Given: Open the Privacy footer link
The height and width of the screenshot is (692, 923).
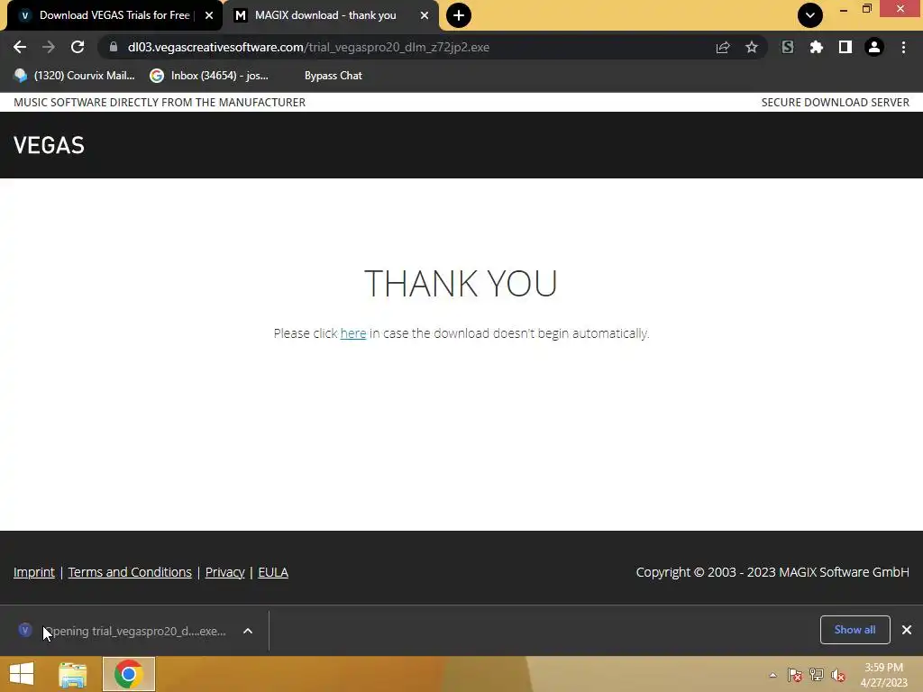Looking at the screenshot, I should coord(224,572).
